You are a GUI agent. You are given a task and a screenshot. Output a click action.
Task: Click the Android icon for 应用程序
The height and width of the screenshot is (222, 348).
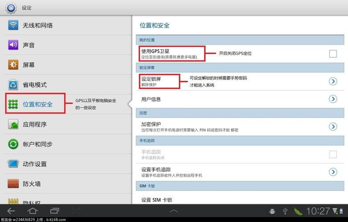pyautogui.click(x=13, y=124)
